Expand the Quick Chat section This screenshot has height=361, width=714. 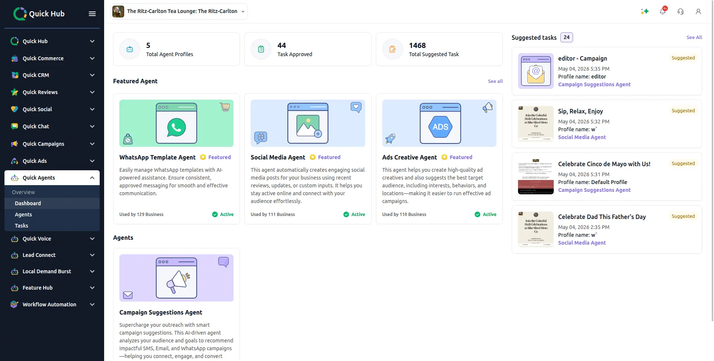click(92, 126)
